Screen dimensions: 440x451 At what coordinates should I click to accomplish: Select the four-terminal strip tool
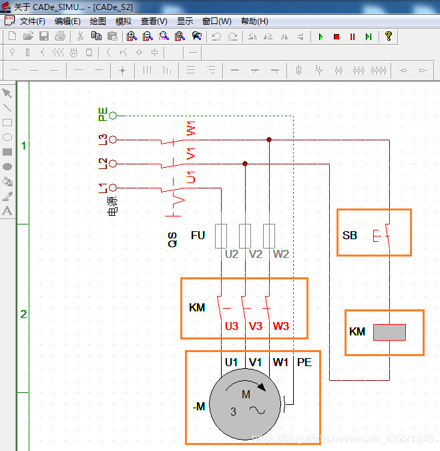(x=379, y=70)
